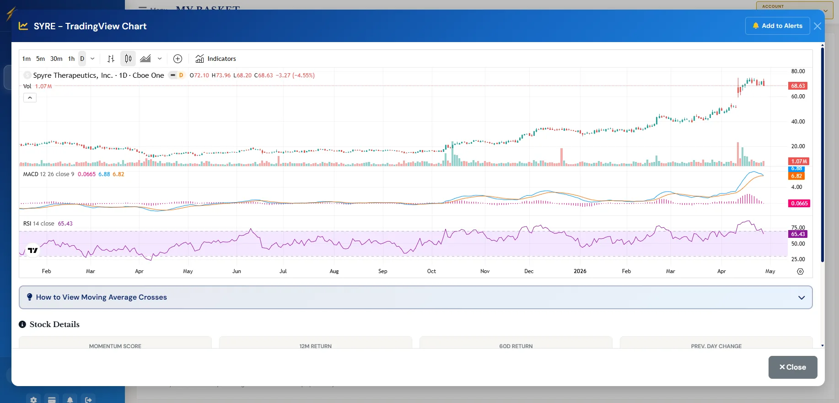This screenshot has height=403, width=839.
Task: Click the 65.43 RSI value label
Action: click(x=798, y=234)
